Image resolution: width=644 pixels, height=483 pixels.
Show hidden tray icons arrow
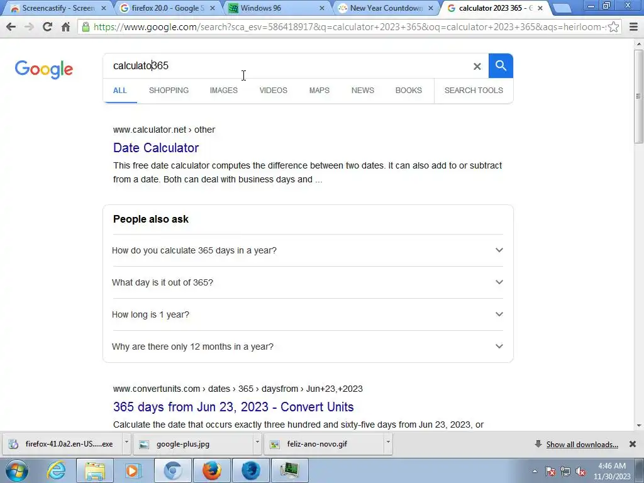click(x=535, y=472)
